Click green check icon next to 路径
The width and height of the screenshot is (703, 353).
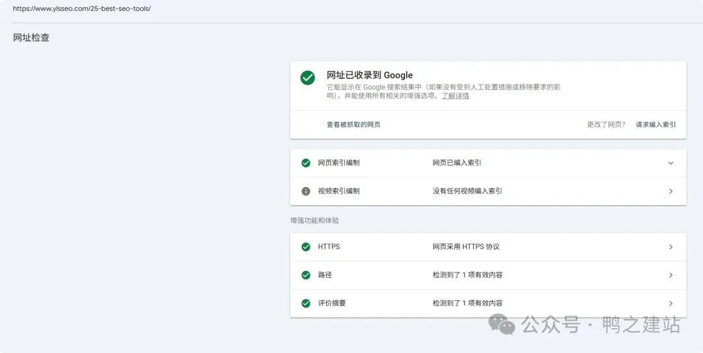306,275
